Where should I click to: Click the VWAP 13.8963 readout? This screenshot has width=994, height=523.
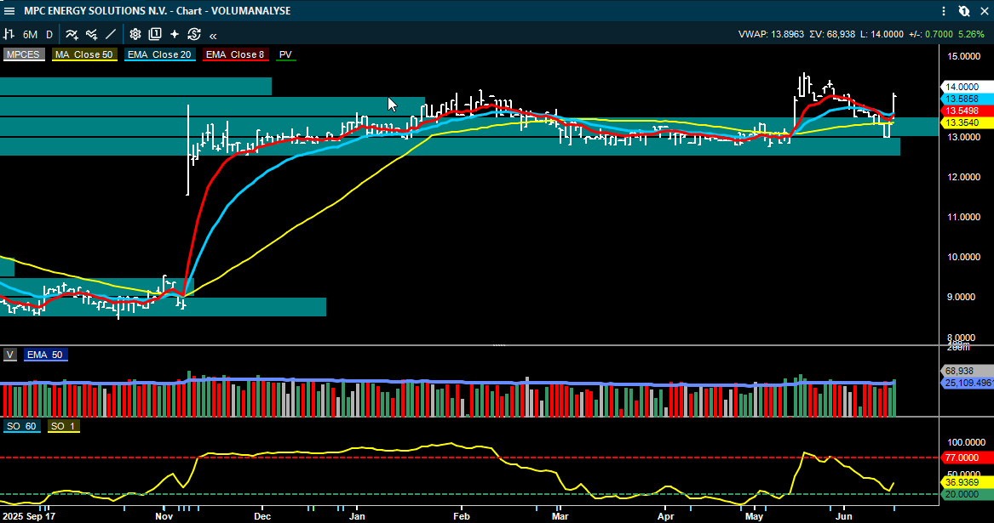point(771,34)
